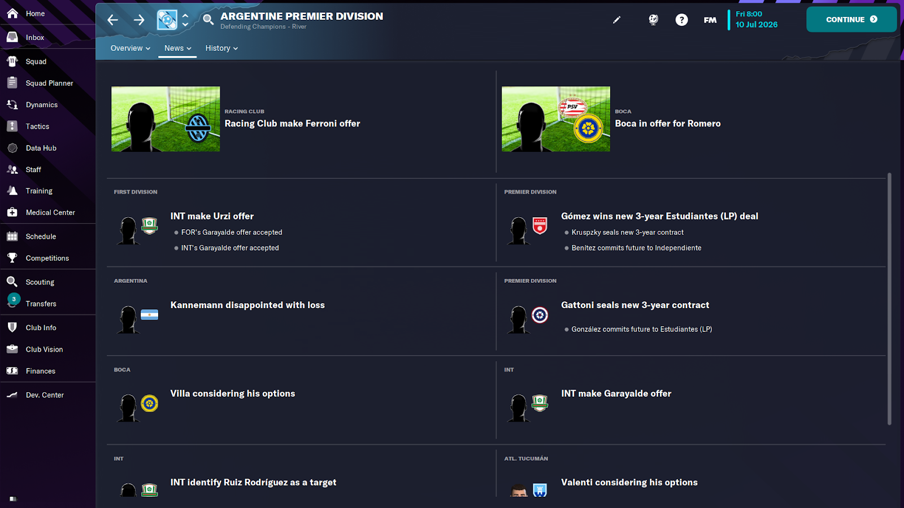Click the Training cone icon

[x=12, y=191]
